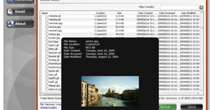Select the verona.jpg file name
Viewport: 211px width, 110px height.
tap(55, 27)
